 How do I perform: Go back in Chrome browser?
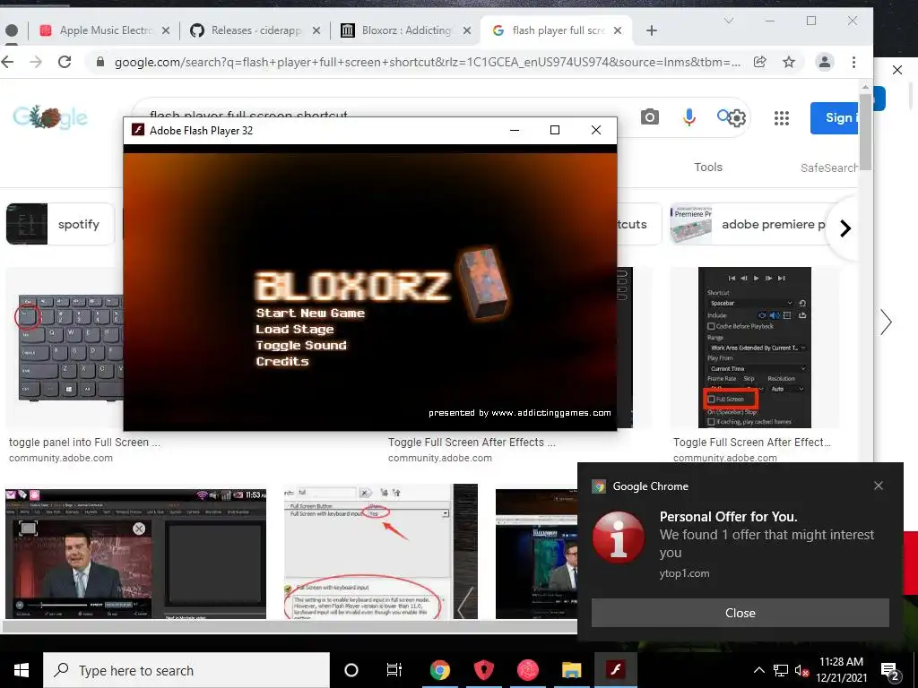pyautogui.click(x=7, y=62)
